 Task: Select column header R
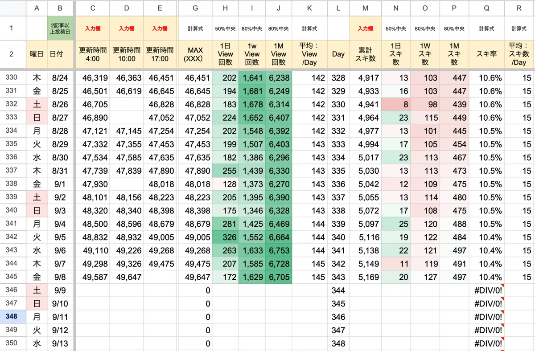tap(519, 8)
